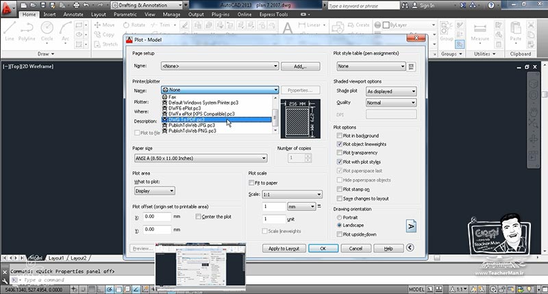This screenshot has width=548, height=294.
Task: Choose DWF6 ePlot.pc3 from printer list
Action: [x=216, y=108]
